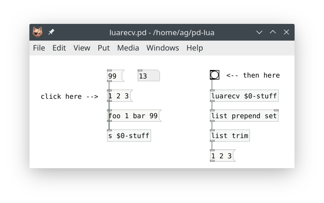Open the Help menu
Screen dimensions: 324x203
[x=195, y=48]
